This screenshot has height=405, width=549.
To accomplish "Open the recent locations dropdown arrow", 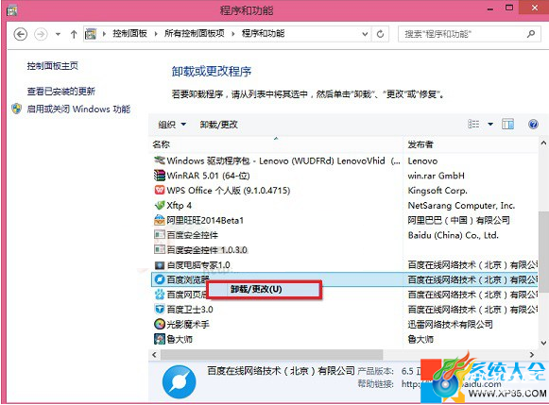I will click(x=58, y=34).
